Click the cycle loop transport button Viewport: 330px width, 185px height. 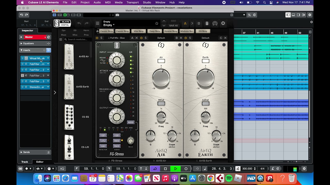(155, 169)
